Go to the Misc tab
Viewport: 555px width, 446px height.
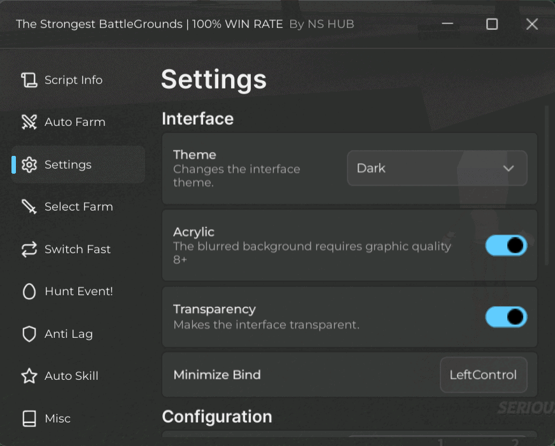[x=78, y=419]
